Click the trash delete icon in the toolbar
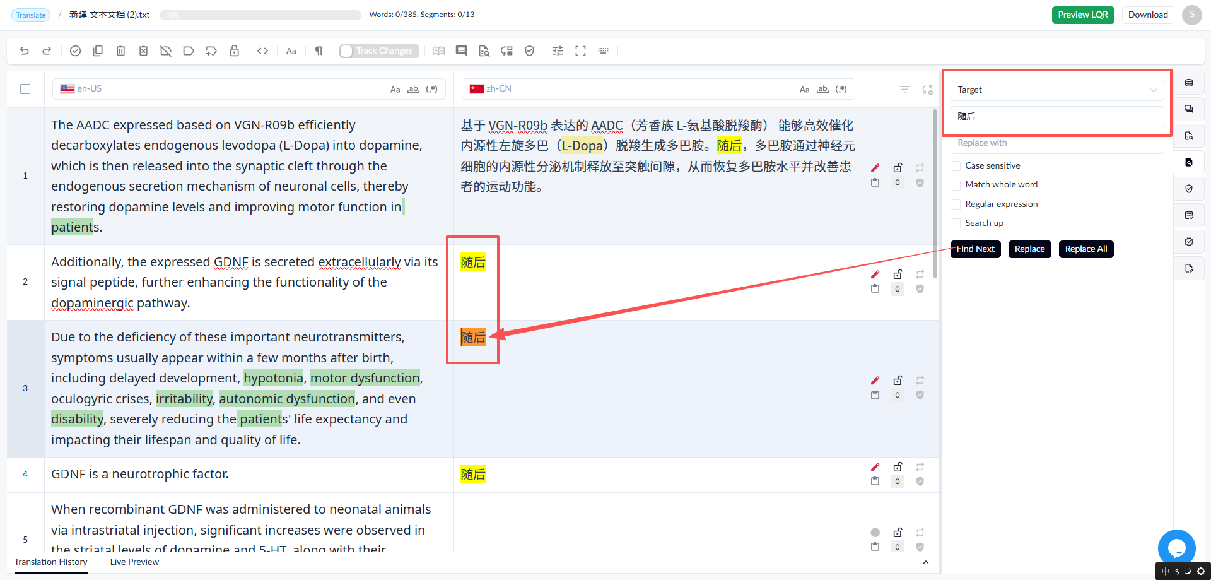1211x580 pixels. tap(120, 51)
